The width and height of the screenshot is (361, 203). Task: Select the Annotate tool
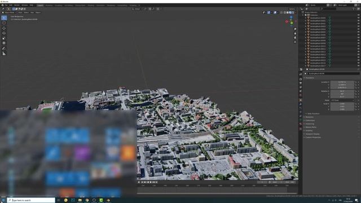[4, 48]
